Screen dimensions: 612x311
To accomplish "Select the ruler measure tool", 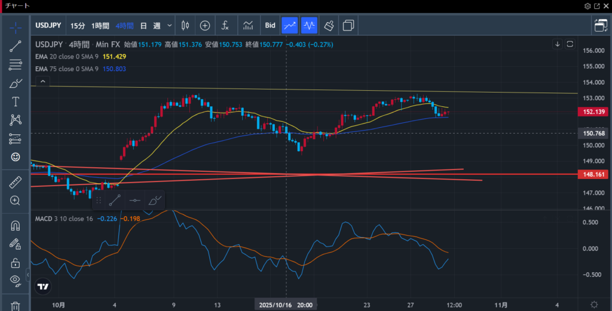I will [16, 182].
